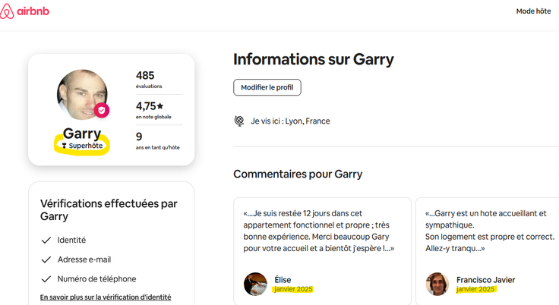Click Élise's reviewer avatar

tap(255, 284)
